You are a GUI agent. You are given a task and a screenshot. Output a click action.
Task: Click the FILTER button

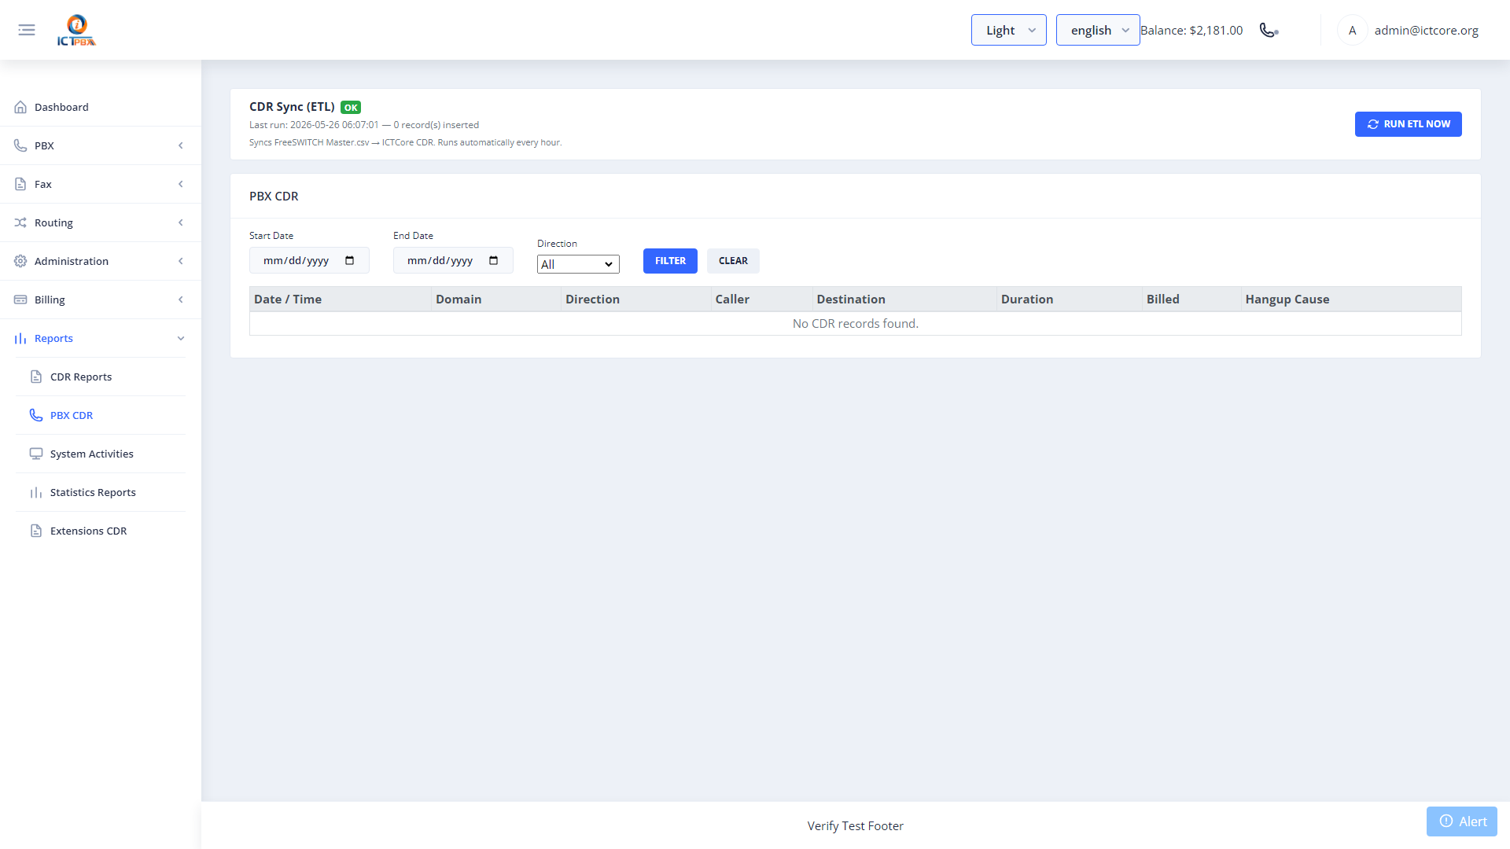670,261
